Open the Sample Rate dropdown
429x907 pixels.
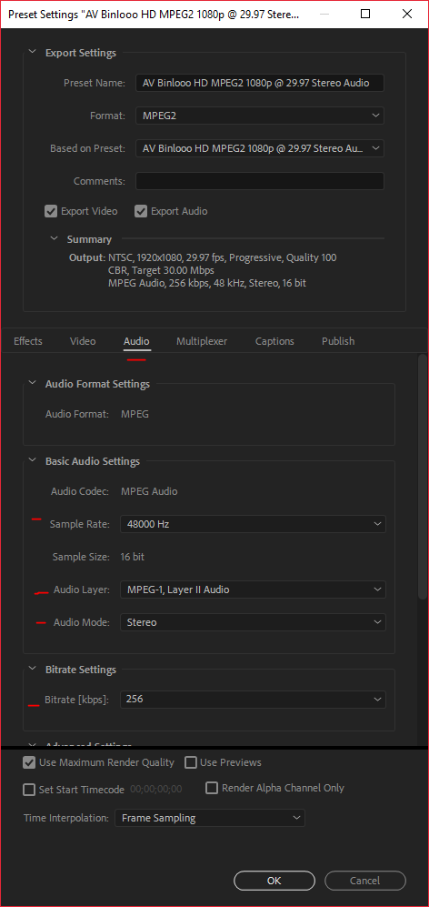(253, 524)
